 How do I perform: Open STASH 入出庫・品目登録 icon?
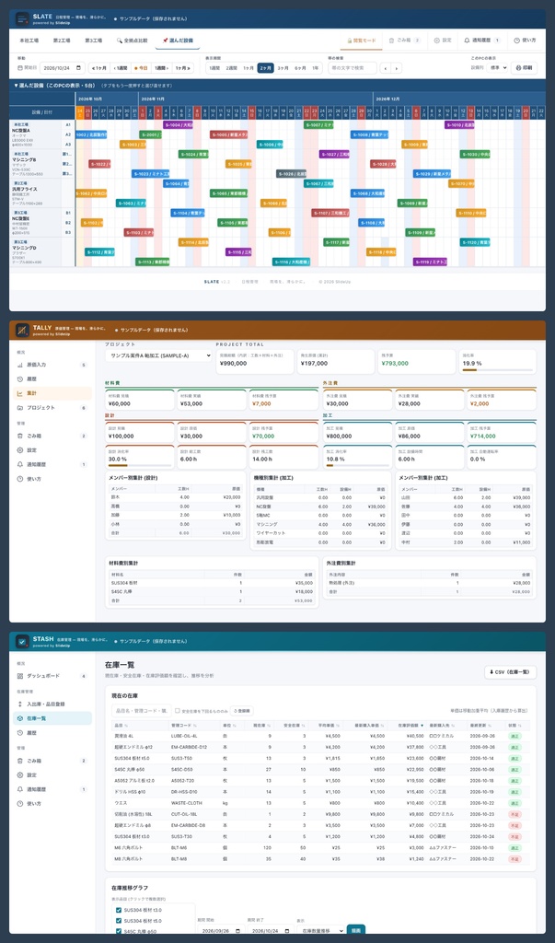(x=20, y=704)
